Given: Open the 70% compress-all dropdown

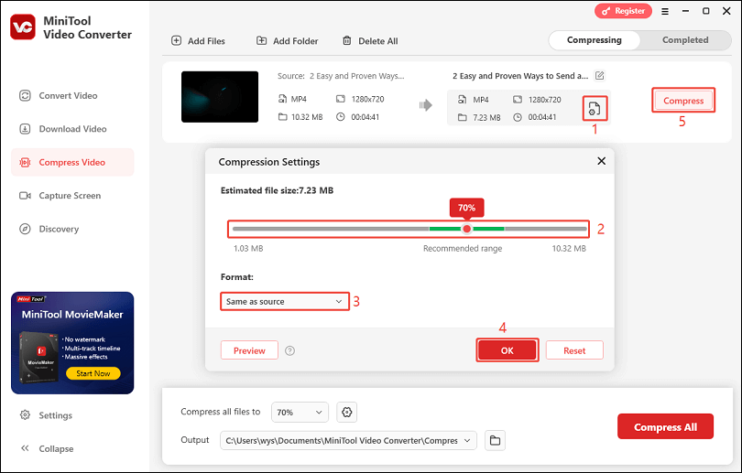Looking at the screenshot, I should click(300, 412).
